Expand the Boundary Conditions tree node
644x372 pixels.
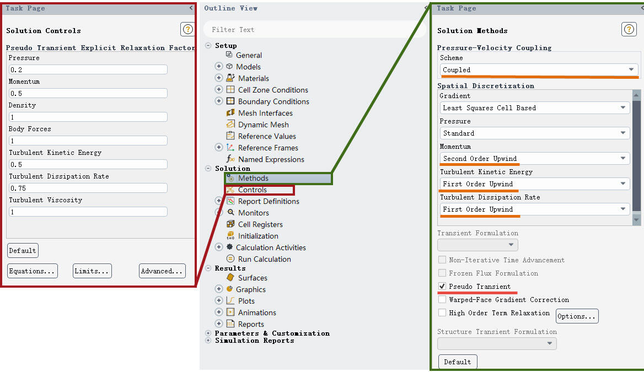pyautogui.click(x=219, y=101)
